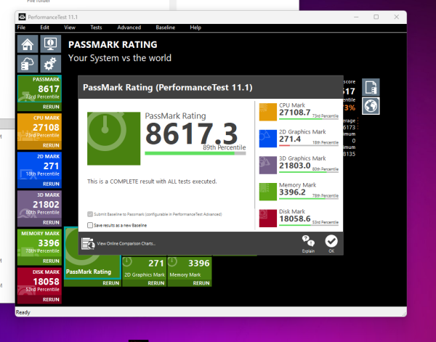Click the Memory Mark green icon
This screenshot has height=342, width=436.
pos(267,192)
